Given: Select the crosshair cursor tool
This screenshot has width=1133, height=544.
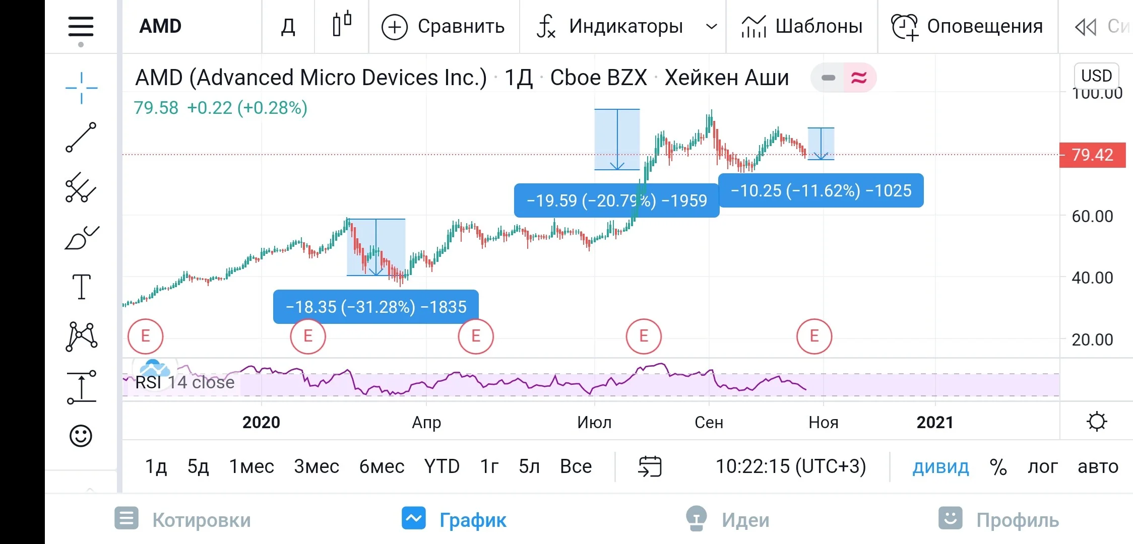Looking at the screenshot, I should pyautogui.click(x=81, y=88).
